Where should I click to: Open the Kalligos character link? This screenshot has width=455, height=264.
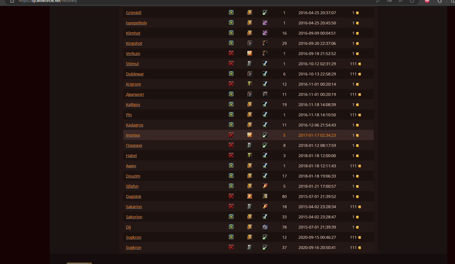[133, 105]
